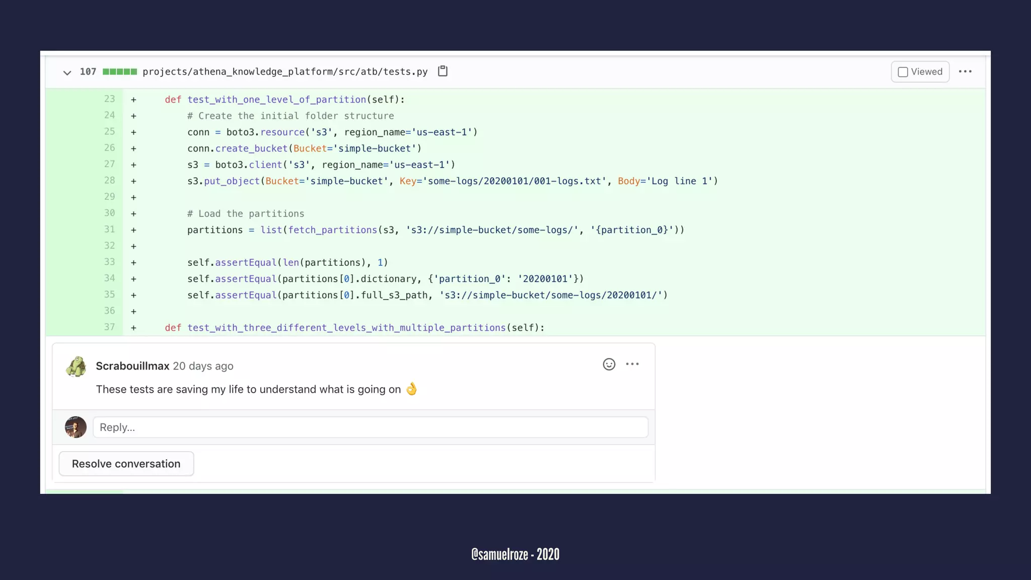Click the Resolve conversation button
The width and height of the screenshot is (1031, 580).
126,464
